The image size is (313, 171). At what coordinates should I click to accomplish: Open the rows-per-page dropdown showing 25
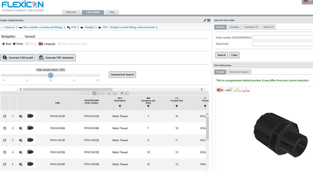[x=124, y=93]
